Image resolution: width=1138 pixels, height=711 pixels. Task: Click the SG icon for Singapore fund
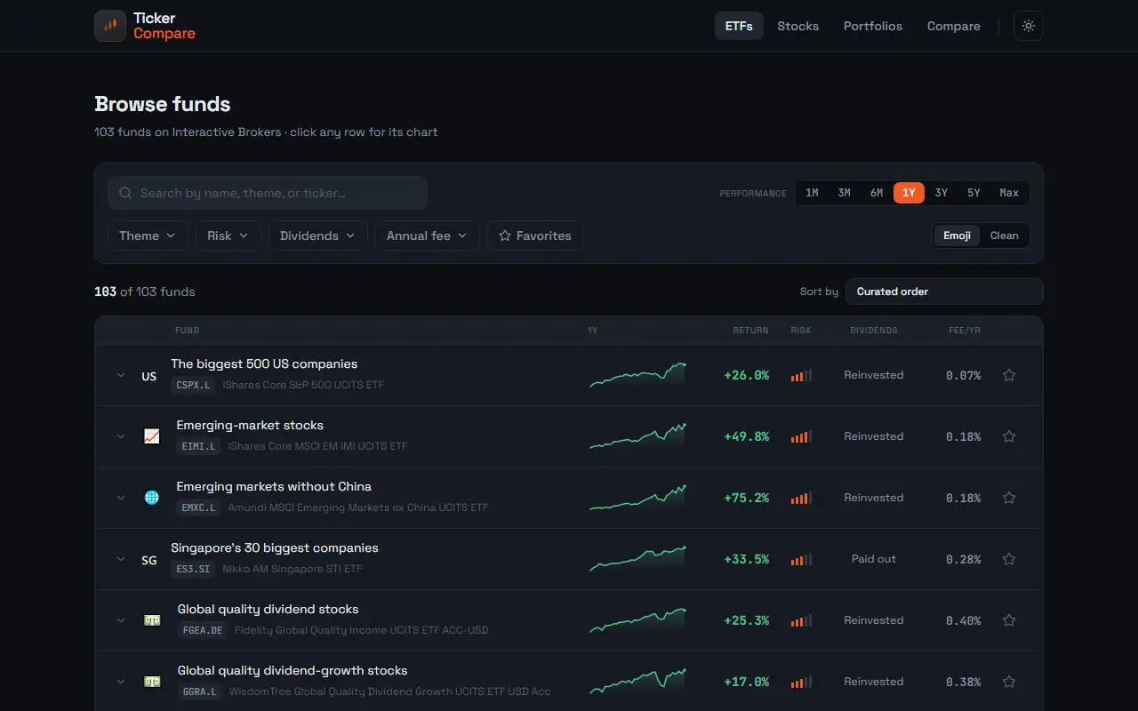point(149,560)
